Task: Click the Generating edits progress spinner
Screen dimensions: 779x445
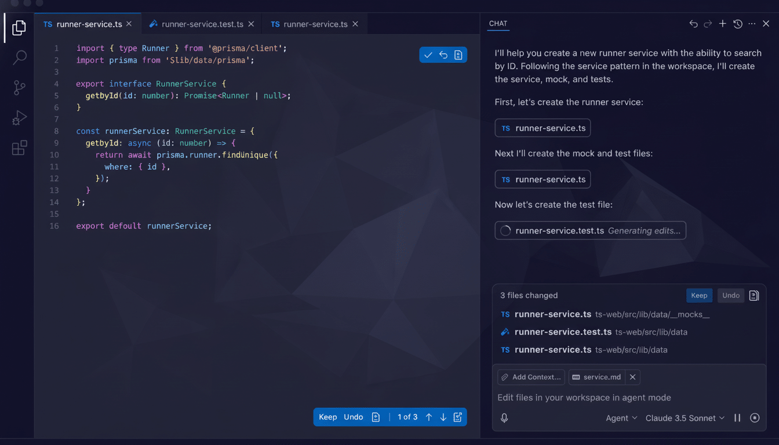Action: click(505, 230)
